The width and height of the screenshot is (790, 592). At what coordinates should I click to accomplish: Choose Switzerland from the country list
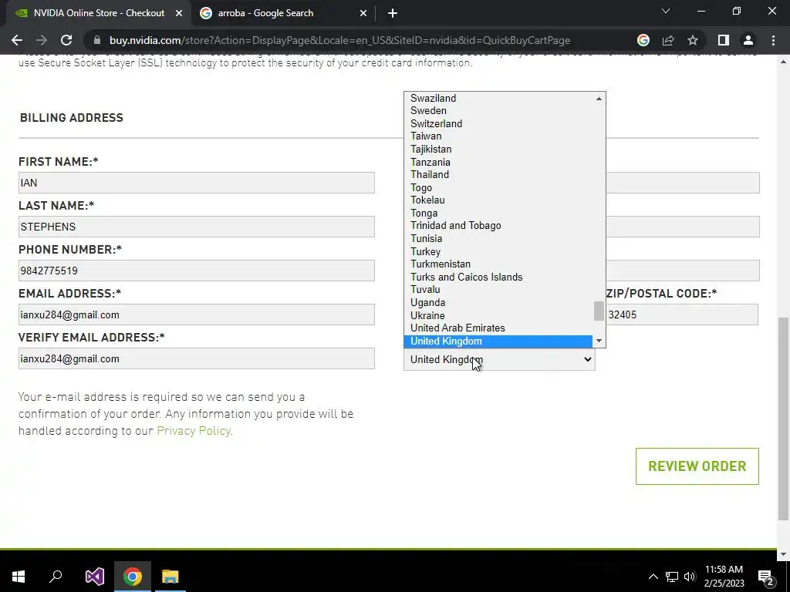coord(498,123)
